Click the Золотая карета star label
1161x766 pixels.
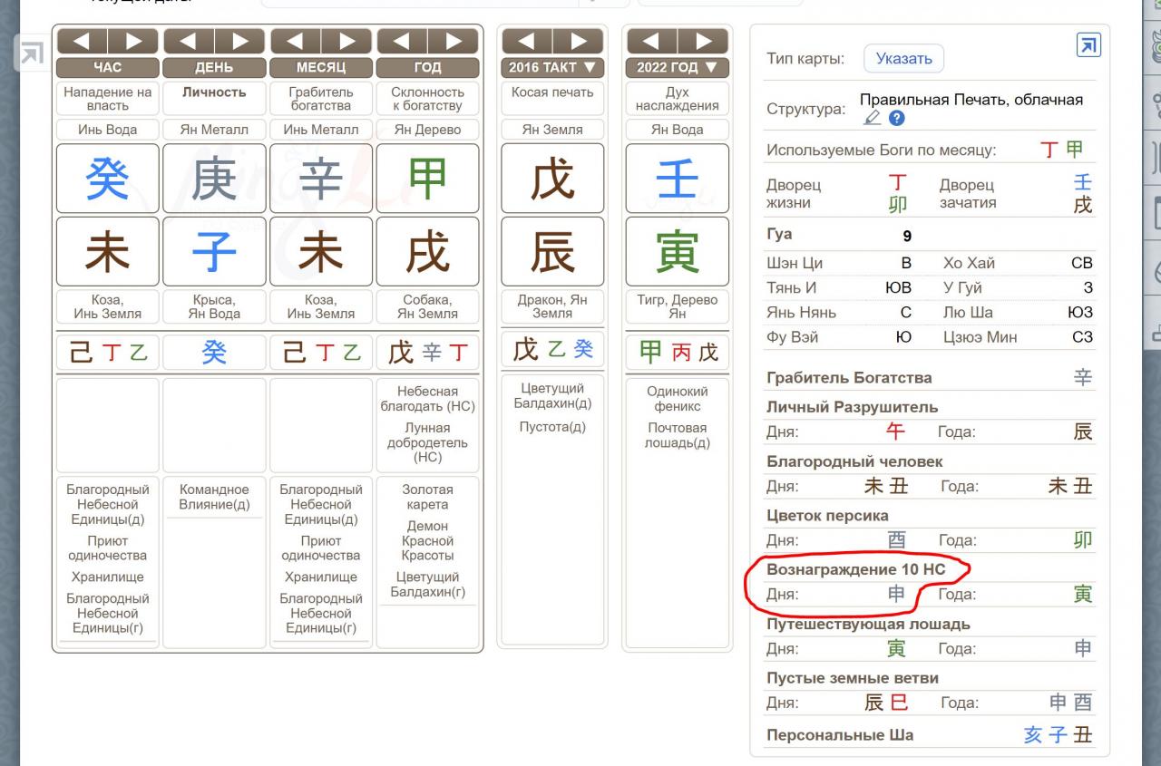(427, 497)
